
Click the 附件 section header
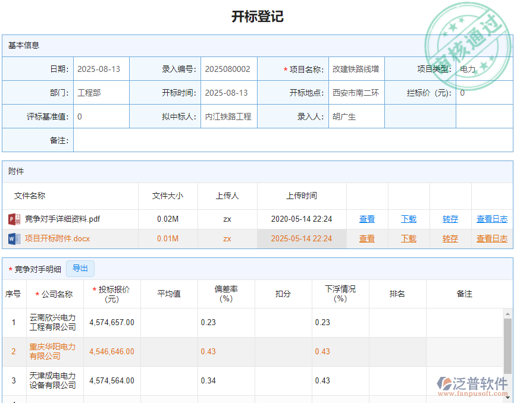coord(16,172)
